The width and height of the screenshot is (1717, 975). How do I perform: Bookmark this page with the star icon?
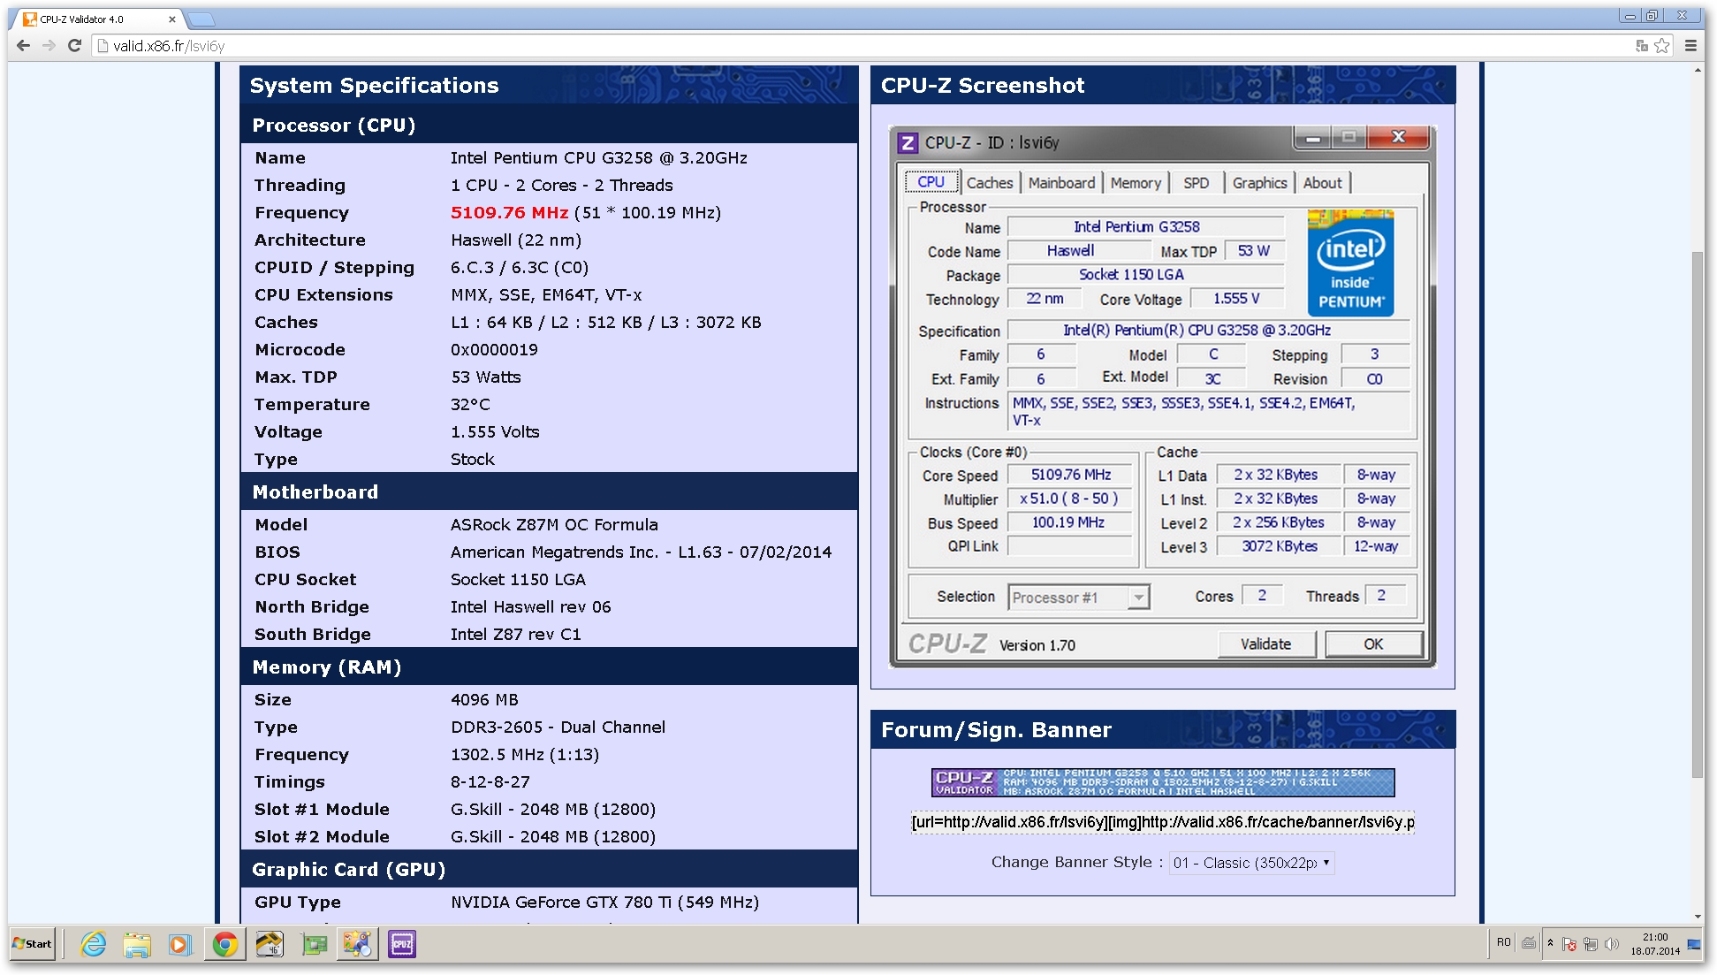pyautogui.click(x=1662, y=46)
